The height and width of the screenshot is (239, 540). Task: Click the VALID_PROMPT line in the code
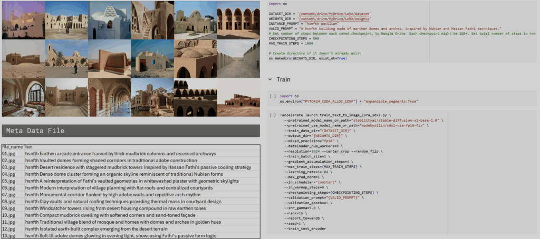coord(385,28)
